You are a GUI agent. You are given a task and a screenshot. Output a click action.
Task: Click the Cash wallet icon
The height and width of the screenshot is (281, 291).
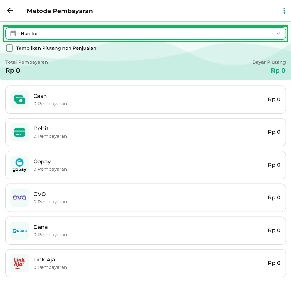tap(20, 100)
